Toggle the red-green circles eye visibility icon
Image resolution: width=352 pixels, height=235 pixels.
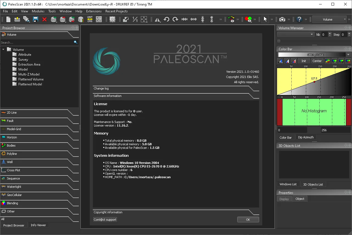tap(248, 19)
